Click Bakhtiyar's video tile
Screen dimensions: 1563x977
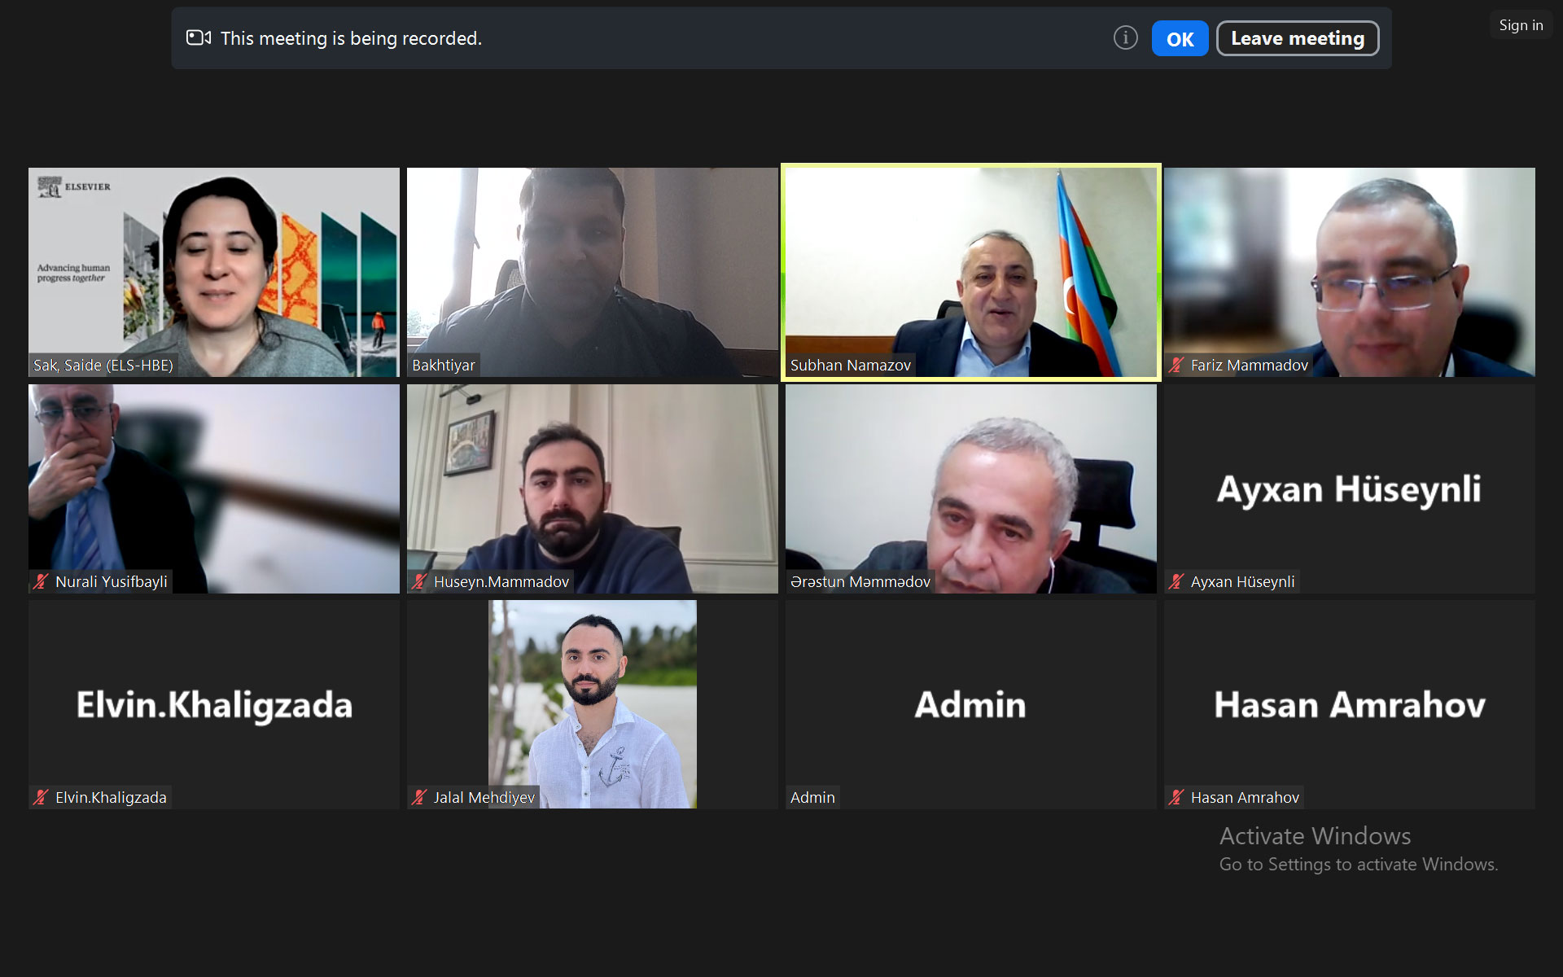click(x=592, y=272)
